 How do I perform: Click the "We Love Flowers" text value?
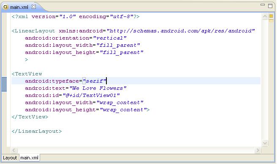[x=98, y=88]
